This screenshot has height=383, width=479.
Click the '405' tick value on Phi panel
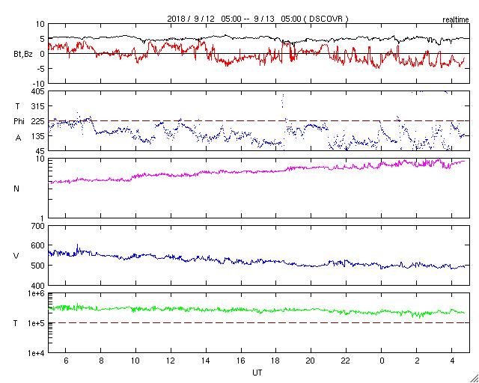pos(38,91)
